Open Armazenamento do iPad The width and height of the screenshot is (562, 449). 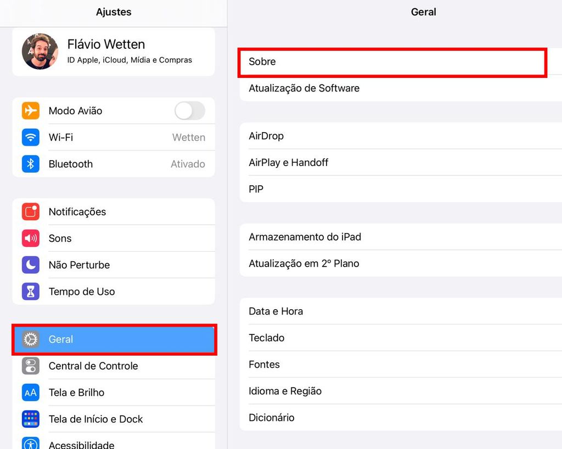[x=400, y=237]
